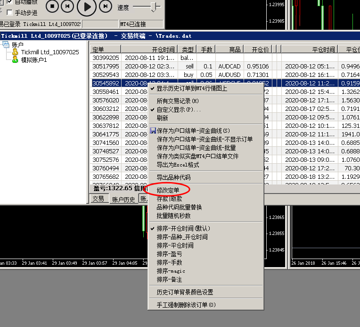Click the 账户 root tree icon

tap(6, 44)
